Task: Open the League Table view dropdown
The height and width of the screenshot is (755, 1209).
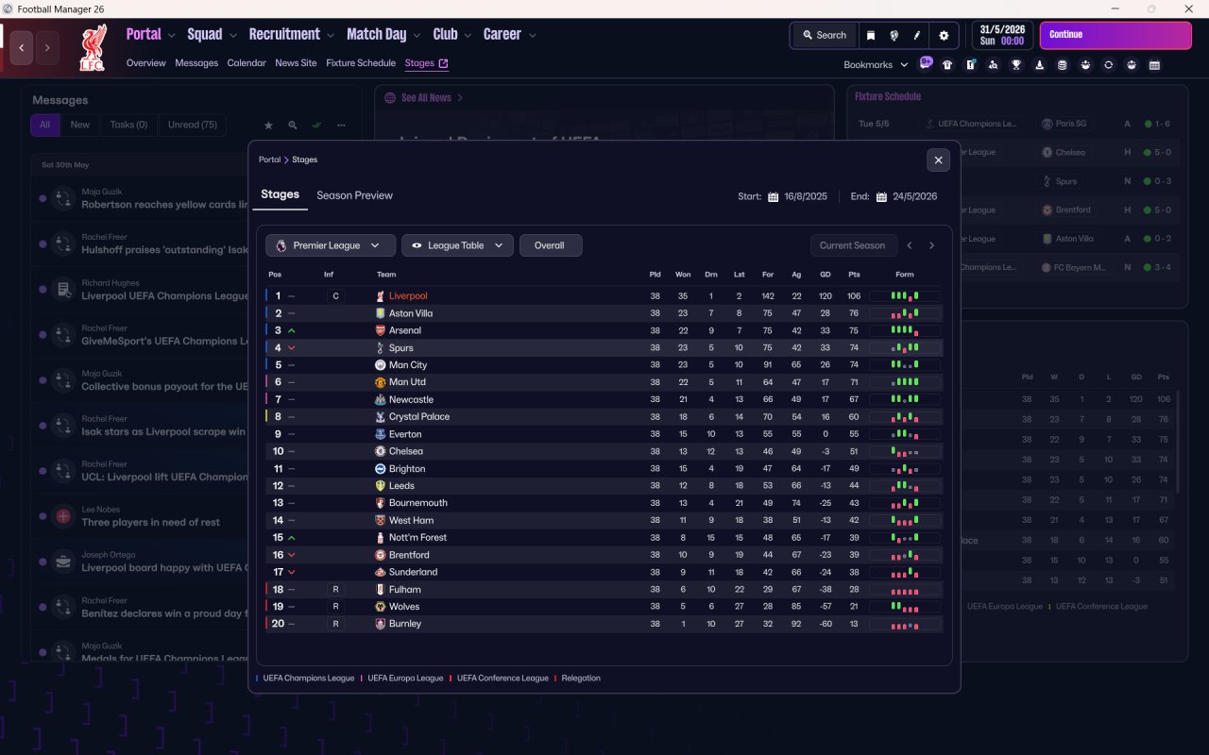Action: pyautogui.click(x=458, y=245)
